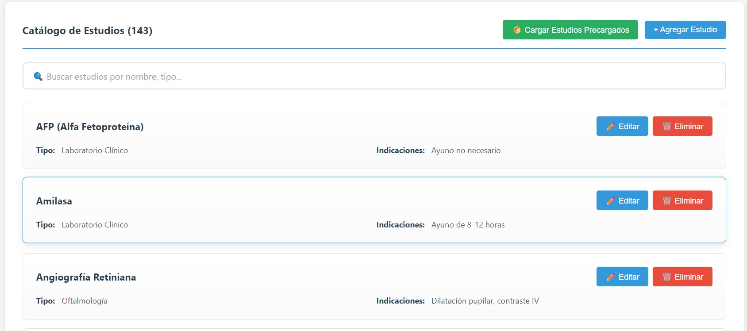Select the pencil icon for Angiografía Retiniana
The width and height of the screenshot is (747, 331).
[610, 277]
